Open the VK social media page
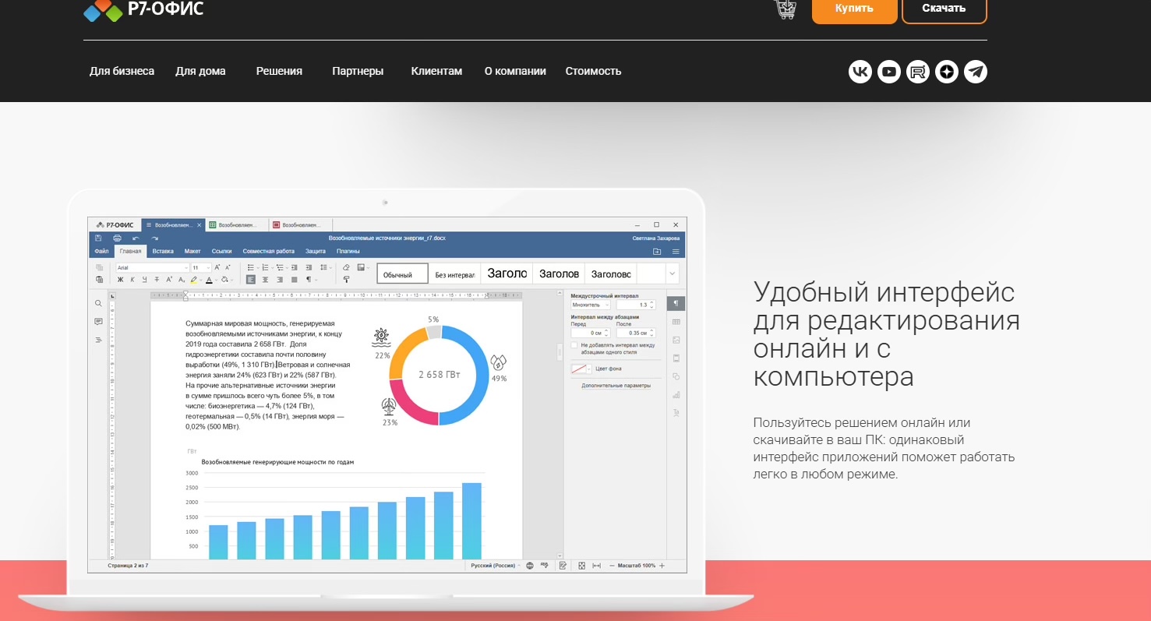 pyautogui.click(x=860, y=72)
